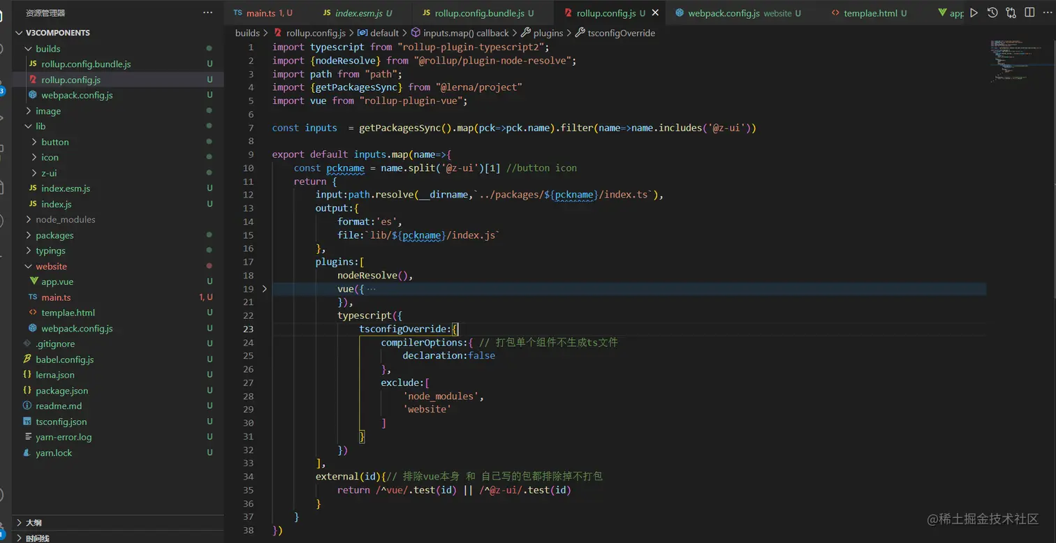Click line number 23 in the gutter
Screen dimensions: 1056x543
[x=248, y=329]
